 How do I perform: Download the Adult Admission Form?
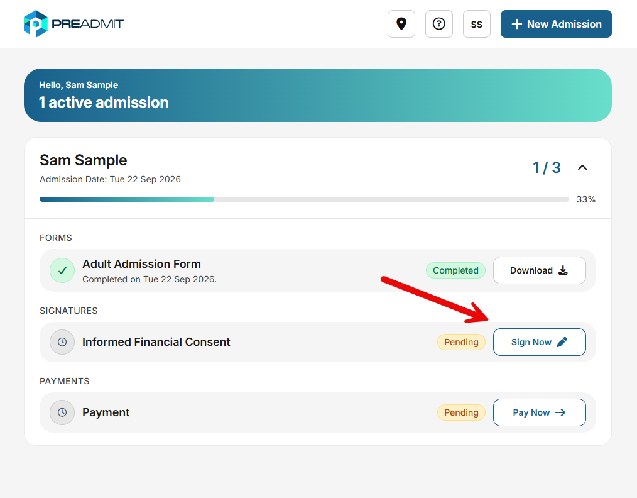[539, 270]
